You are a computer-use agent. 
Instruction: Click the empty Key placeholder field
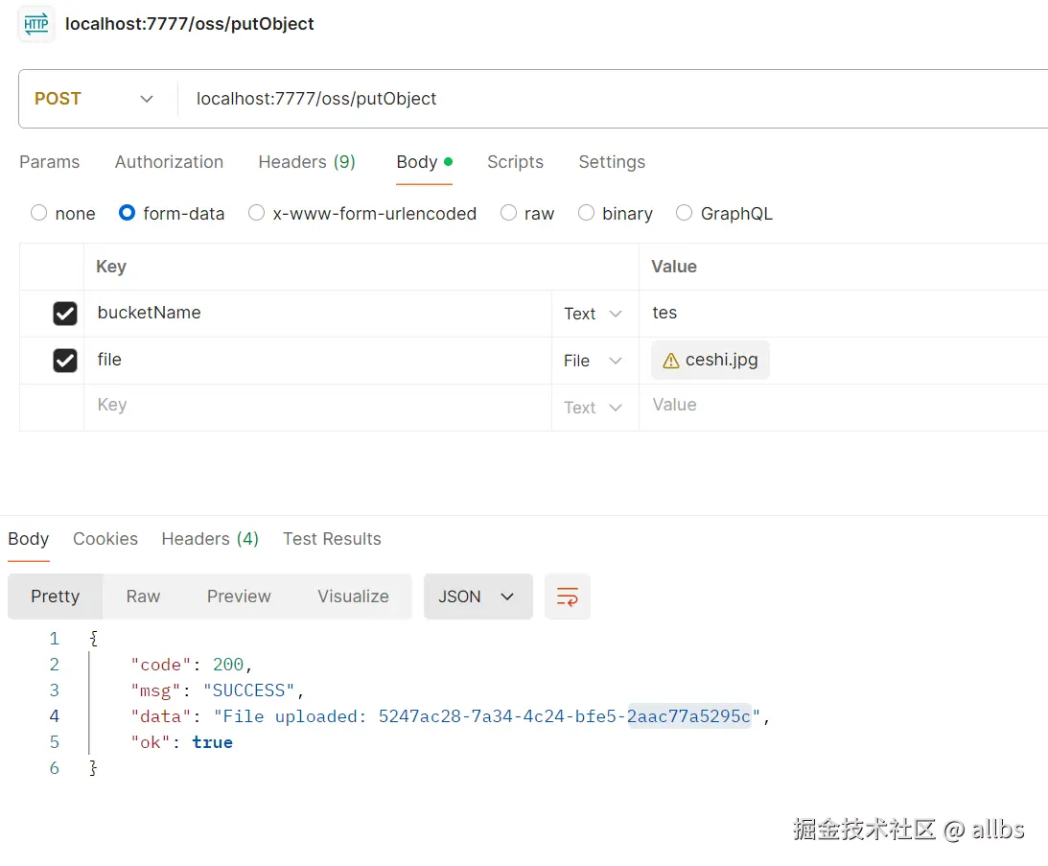[317, 406]
